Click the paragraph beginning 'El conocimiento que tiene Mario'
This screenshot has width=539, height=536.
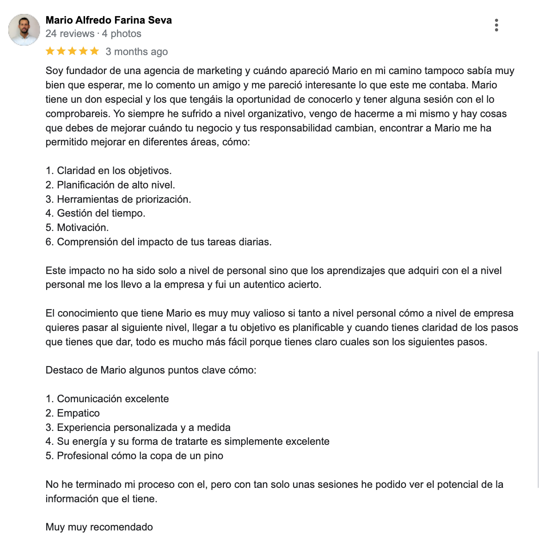[x=282, y=327]
